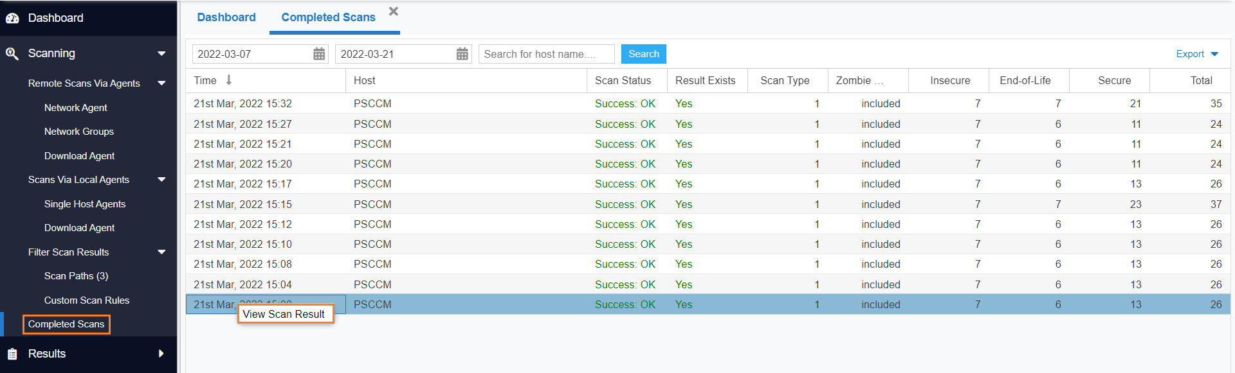Screen dimensions: 1235x373
Task: Click the Scanning magnifier icon
Action: (12, 54)
